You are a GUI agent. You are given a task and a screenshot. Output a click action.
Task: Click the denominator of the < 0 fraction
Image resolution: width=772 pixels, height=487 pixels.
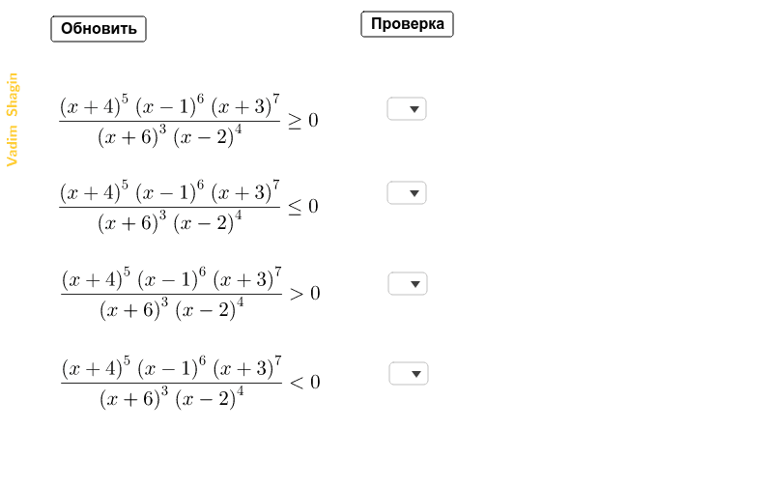pyautogui.click(x=172, y=398)
